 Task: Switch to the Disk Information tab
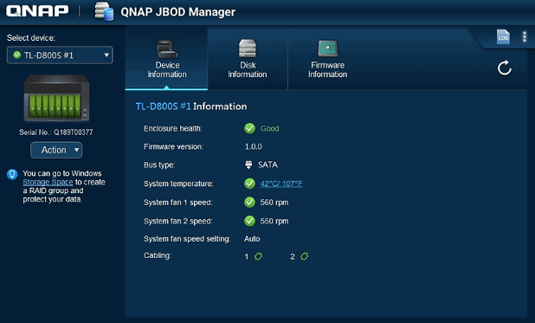pyautogui.click(x=248, y=59)
